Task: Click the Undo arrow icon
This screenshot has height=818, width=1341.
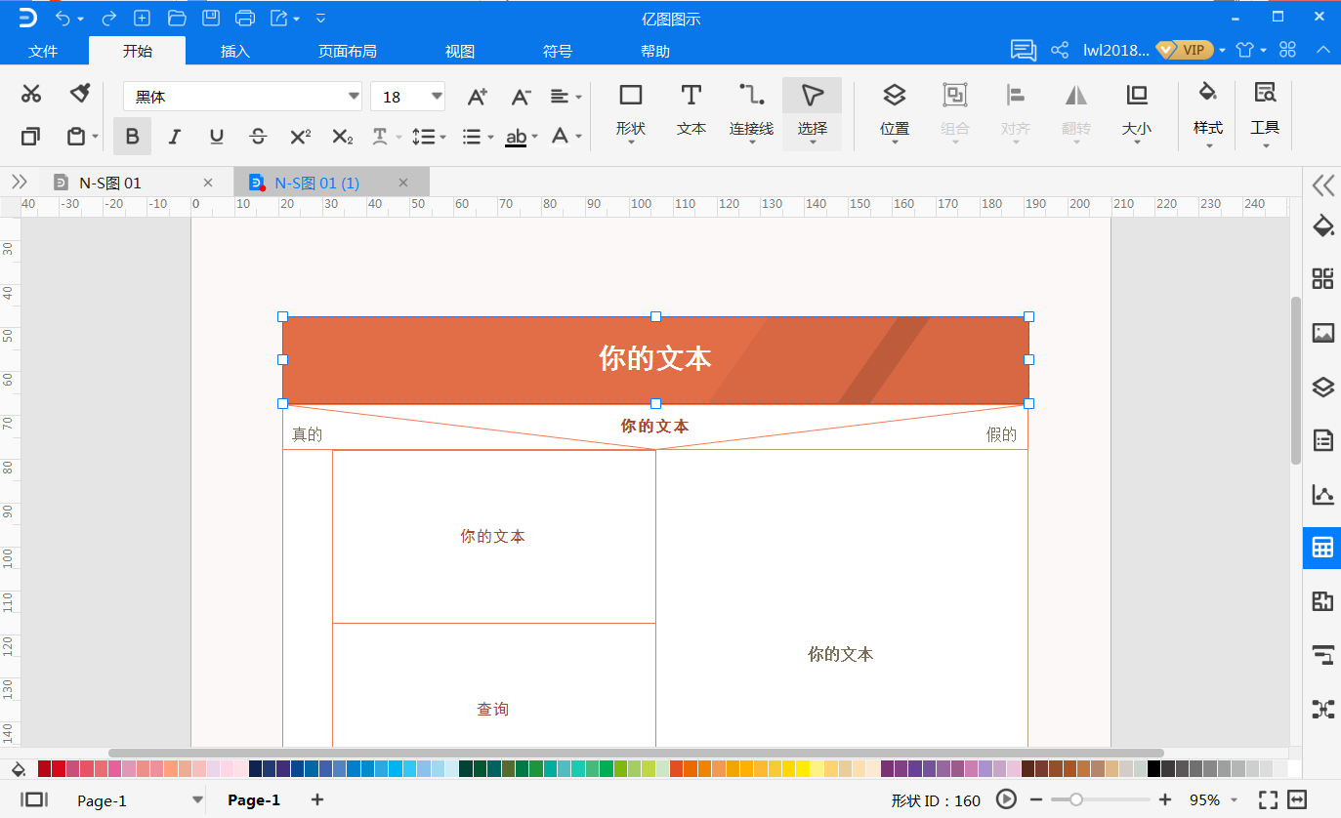Action: [63, 19]
